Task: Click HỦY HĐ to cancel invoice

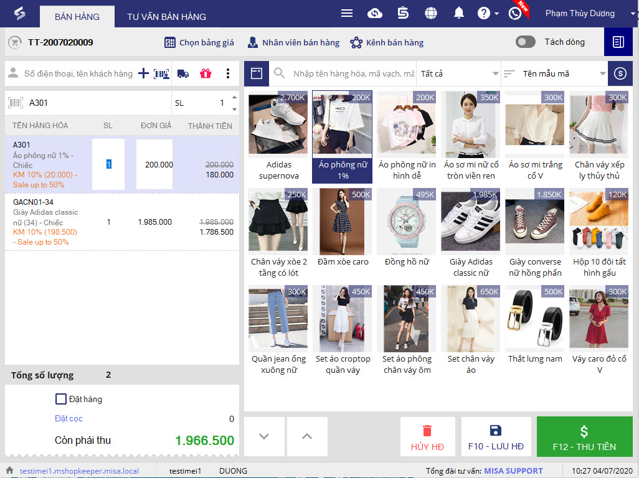Action: click(427, 436)
